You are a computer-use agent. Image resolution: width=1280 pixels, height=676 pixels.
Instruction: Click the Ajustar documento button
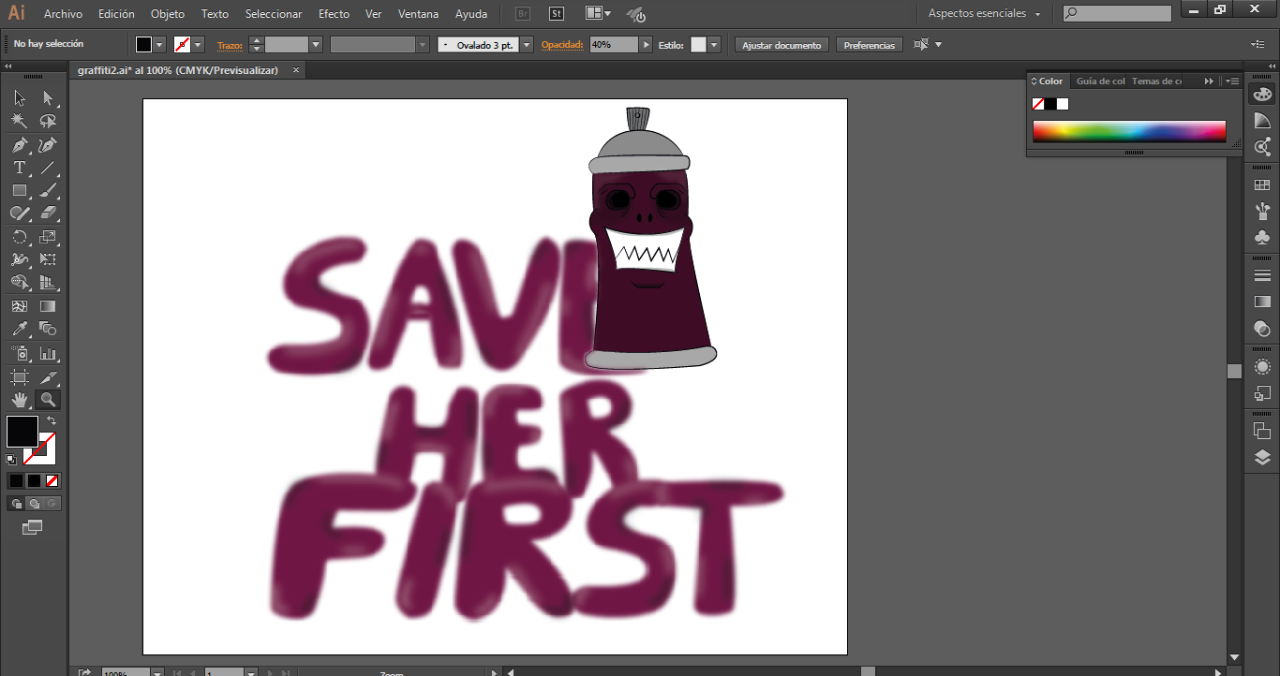pos(781,45)
